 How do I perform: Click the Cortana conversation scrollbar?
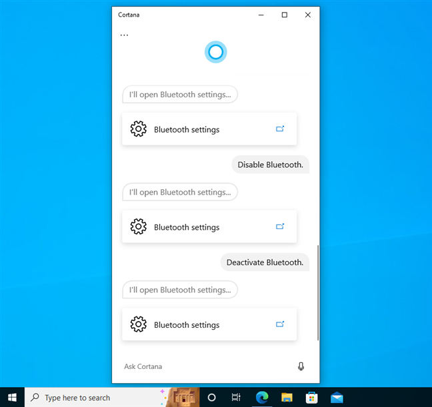318,292
